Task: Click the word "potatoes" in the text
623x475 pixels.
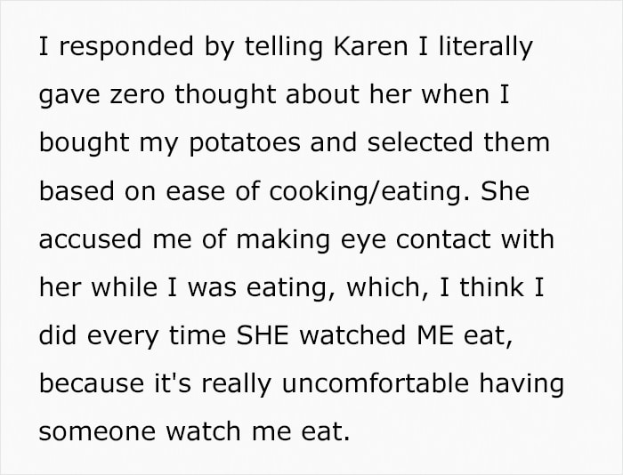Action: (245, 144)
